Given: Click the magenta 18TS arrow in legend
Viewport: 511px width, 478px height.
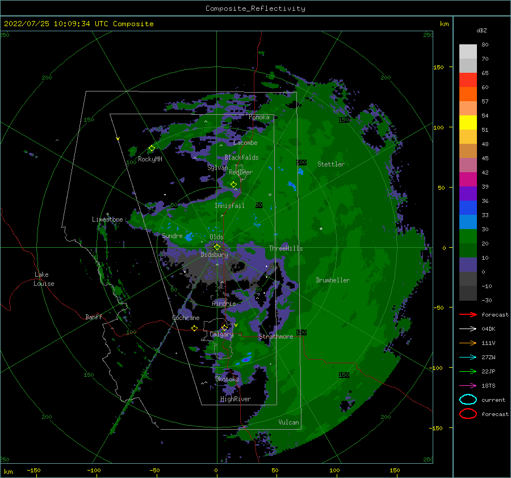Looking at the screenshot, I should click(468, 386).
